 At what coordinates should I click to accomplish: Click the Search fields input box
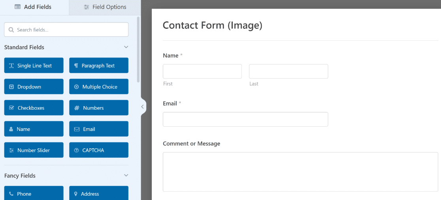pos(66,30)
